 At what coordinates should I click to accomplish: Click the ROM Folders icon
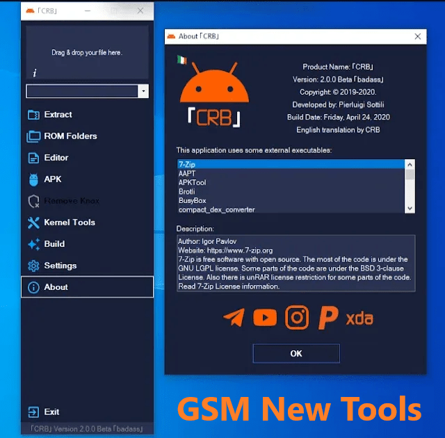(x=33, y=136)
